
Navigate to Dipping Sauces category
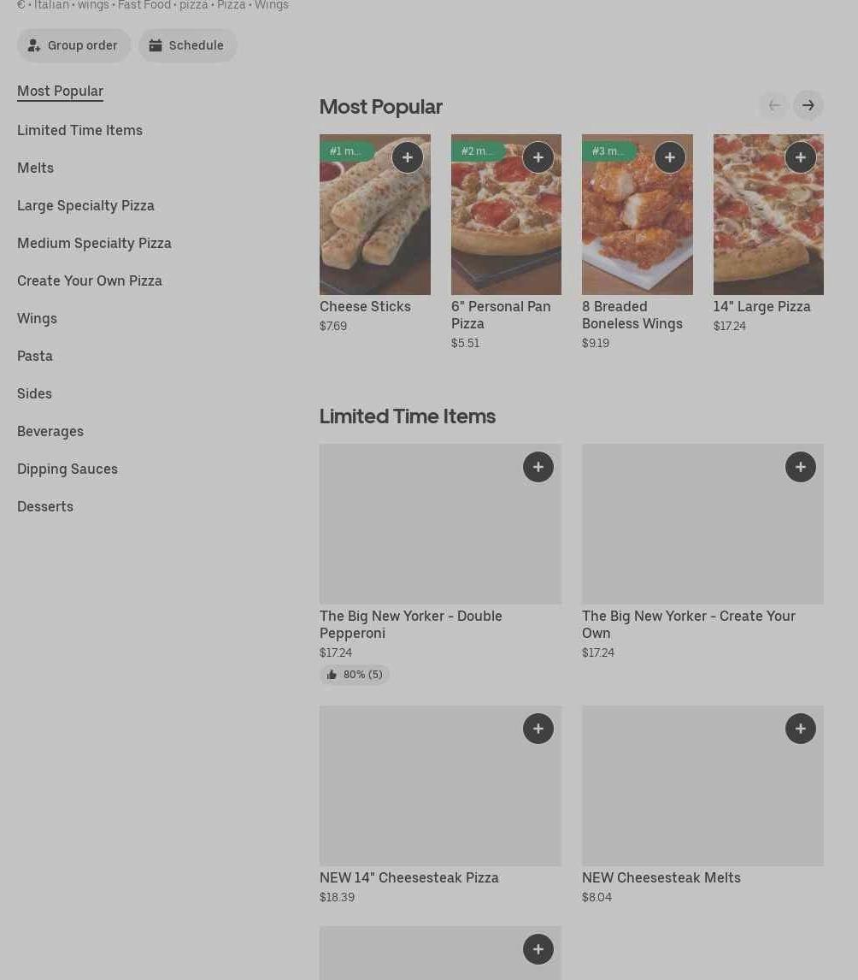point(68,469)
